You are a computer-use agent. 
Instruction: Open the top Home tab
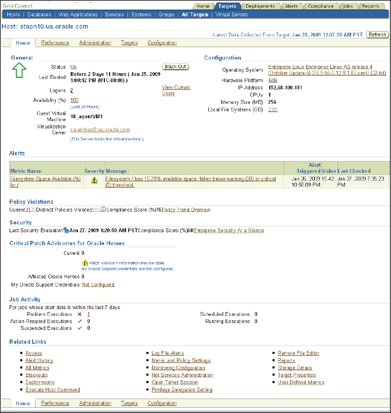(x=203, y=6)
